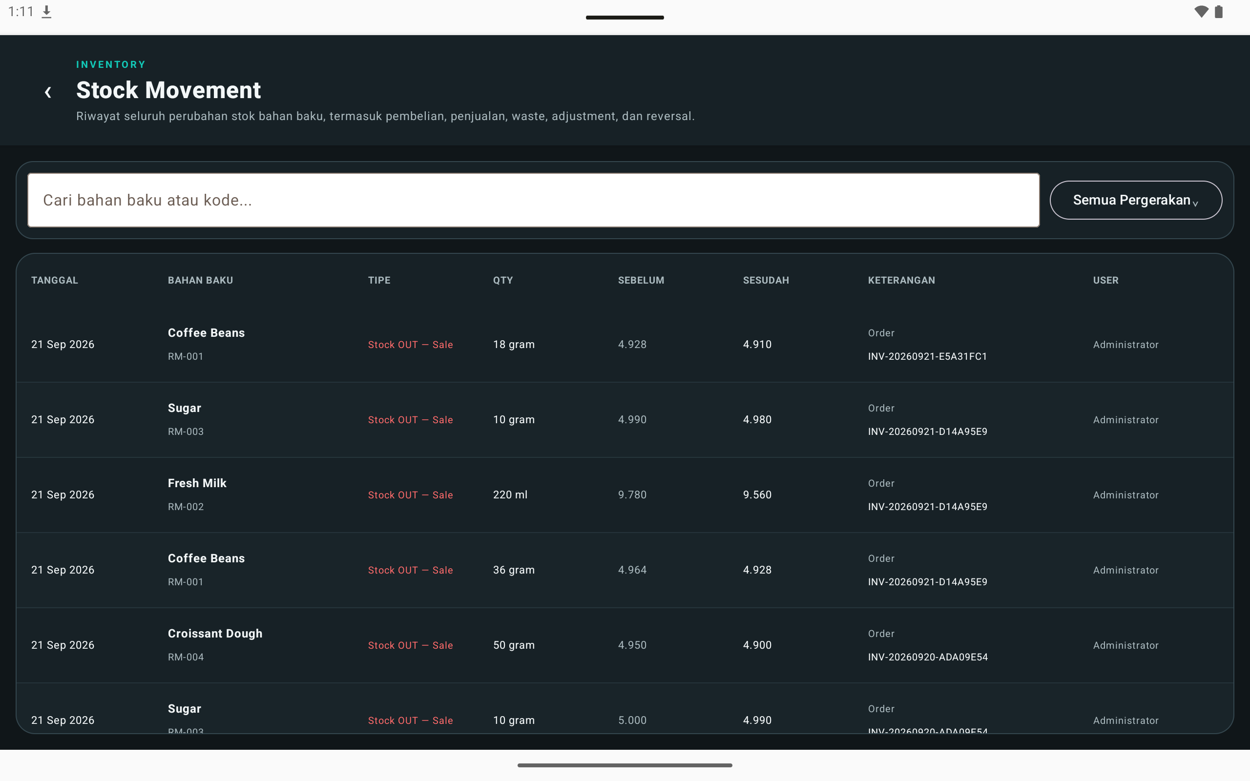Click the 4.900 after-stock value
Viewport: 1250px width, 781px height.
point(757,645)
